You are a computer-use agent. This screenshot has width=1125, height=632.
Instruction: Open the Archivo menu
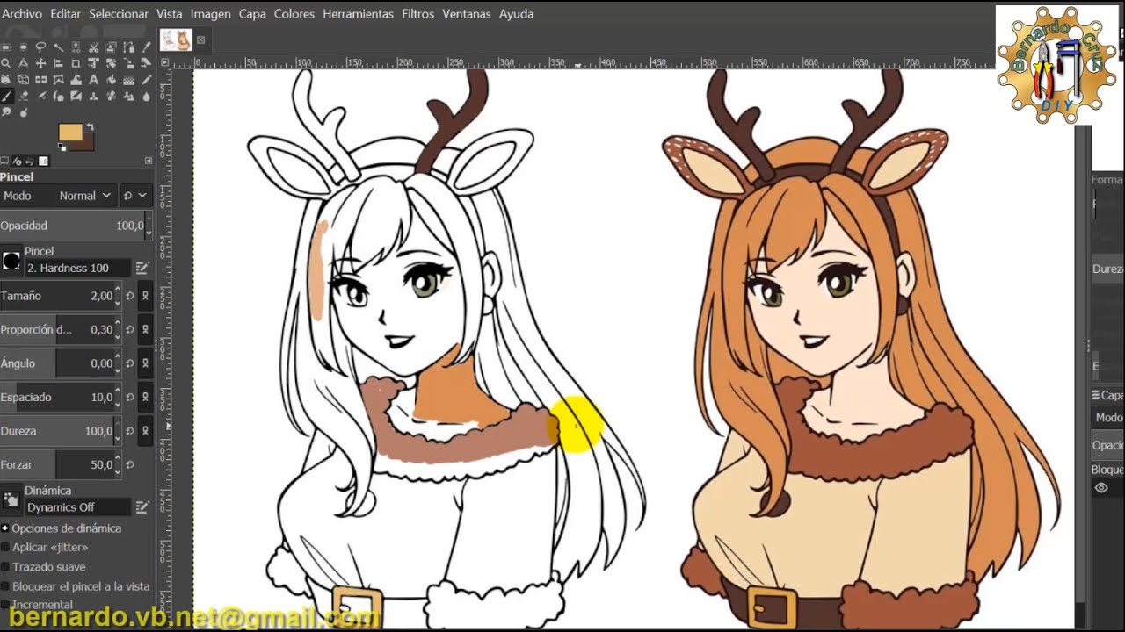click(x=22, y=14)
